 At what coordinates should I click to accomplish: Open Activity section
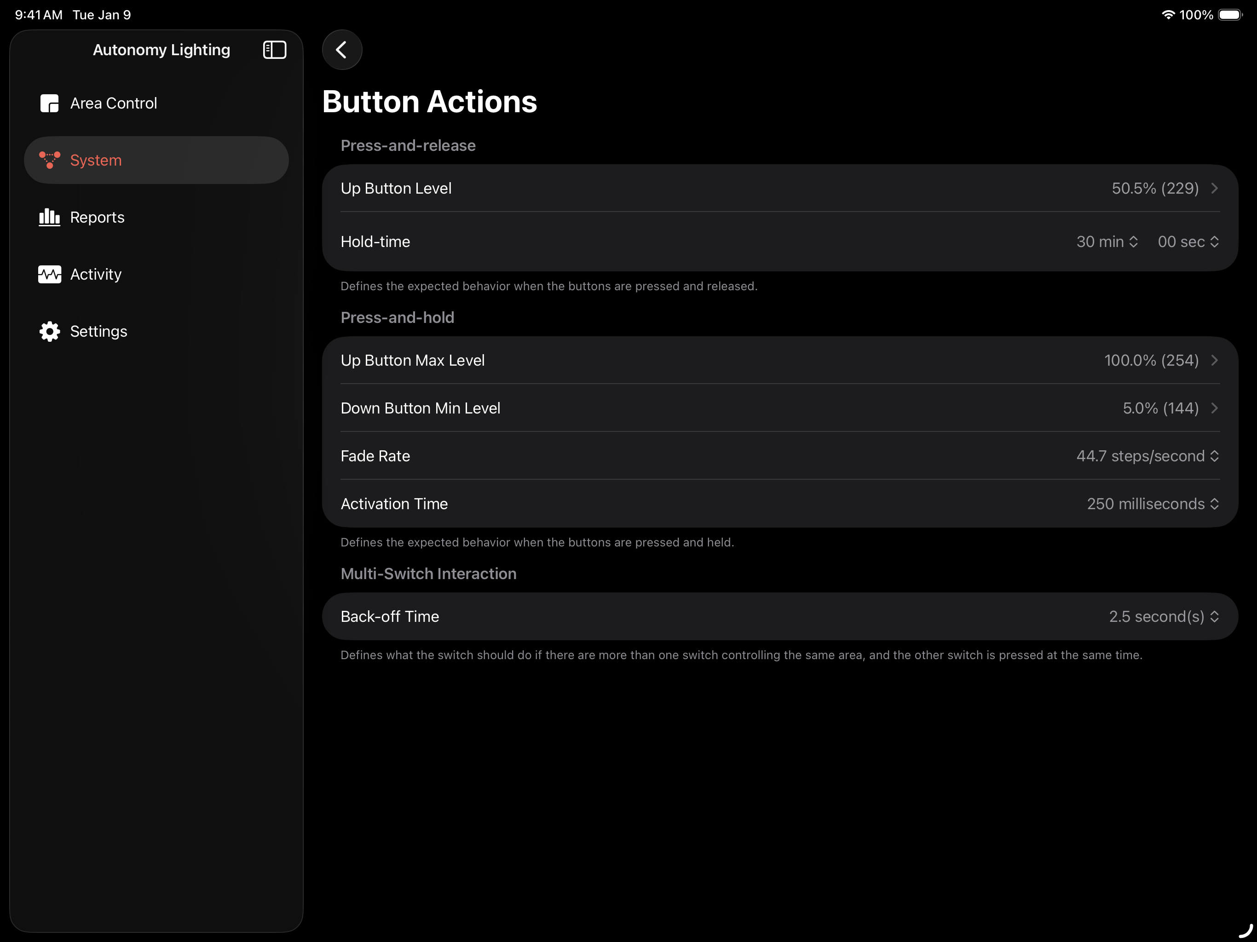click(156, 275)
